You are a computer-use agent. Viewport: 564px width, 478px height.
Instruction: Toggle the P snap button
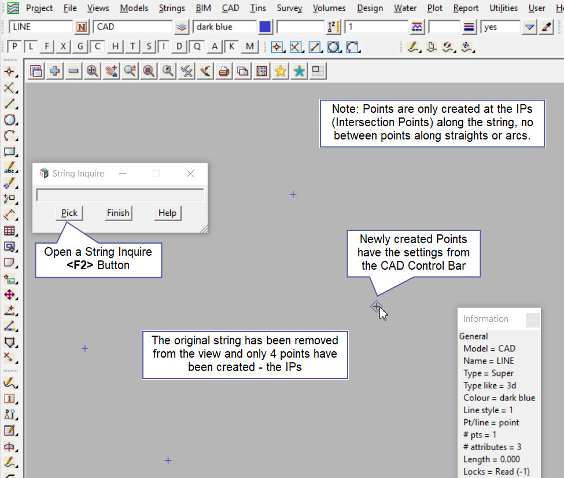pos(15,47)
